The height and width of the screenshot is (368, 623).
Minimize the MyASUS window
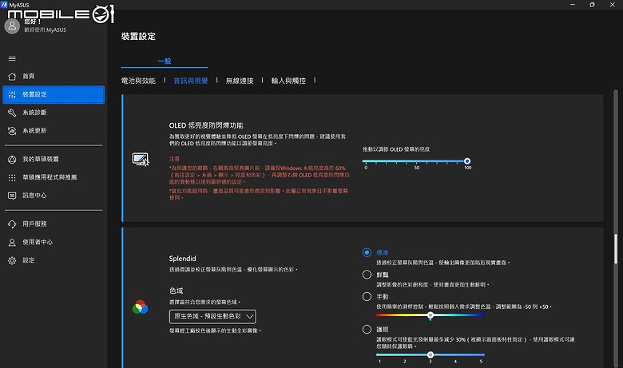click(x=573, y=4)
